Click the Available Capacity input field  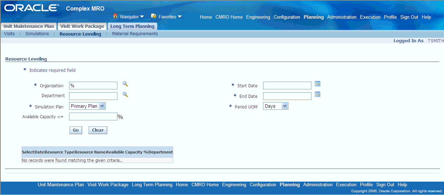93,117
